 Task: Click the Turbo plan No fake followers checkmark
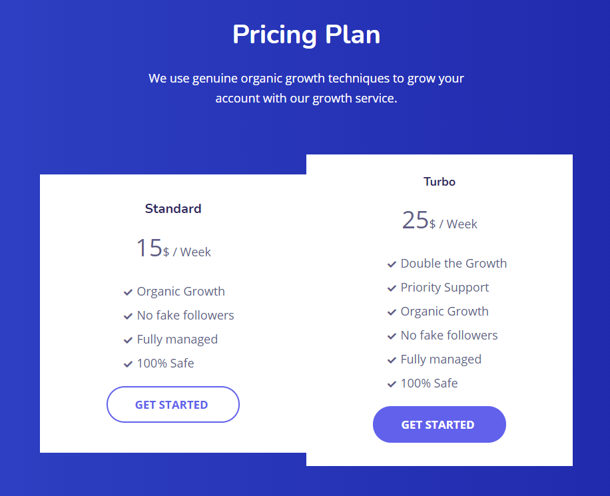(392, 336)
